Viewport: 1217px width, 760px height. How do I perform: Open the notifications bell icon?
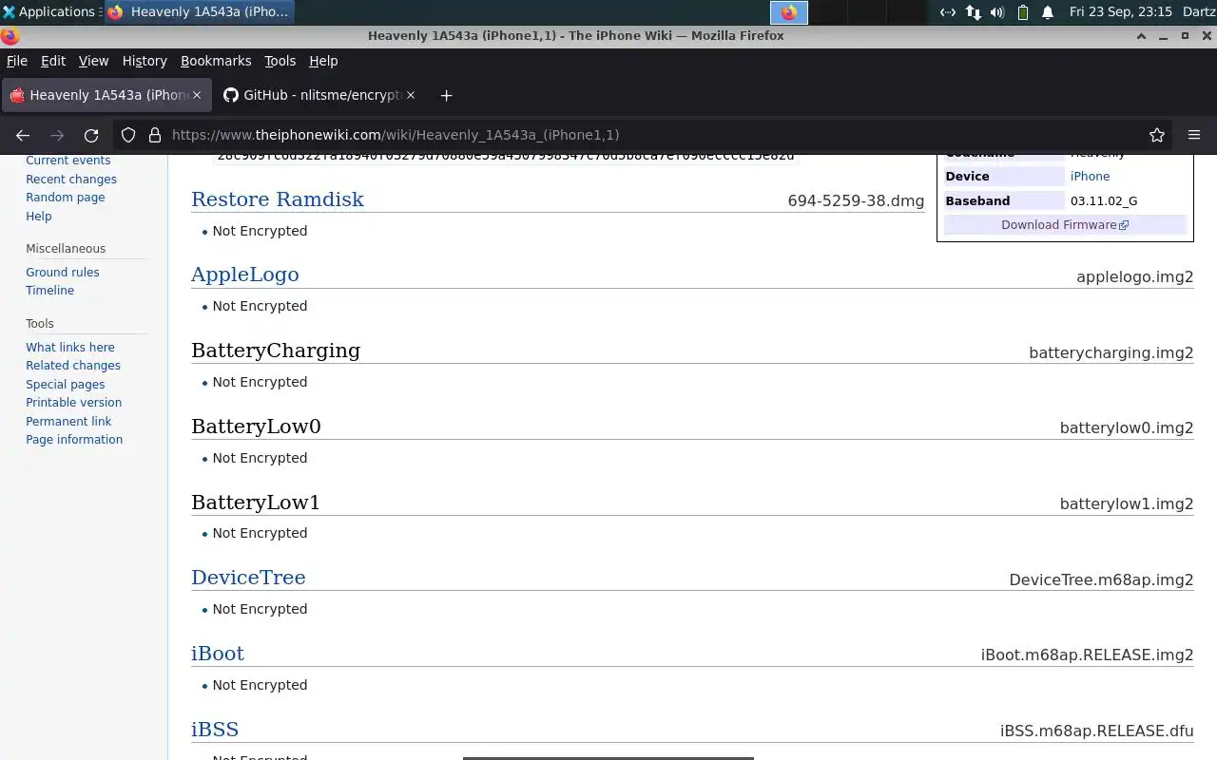(x=1048, y=12)
